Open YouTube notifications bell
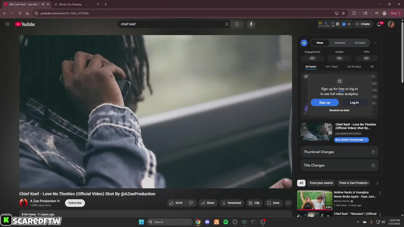404x227 pixels. pos(379,24)
